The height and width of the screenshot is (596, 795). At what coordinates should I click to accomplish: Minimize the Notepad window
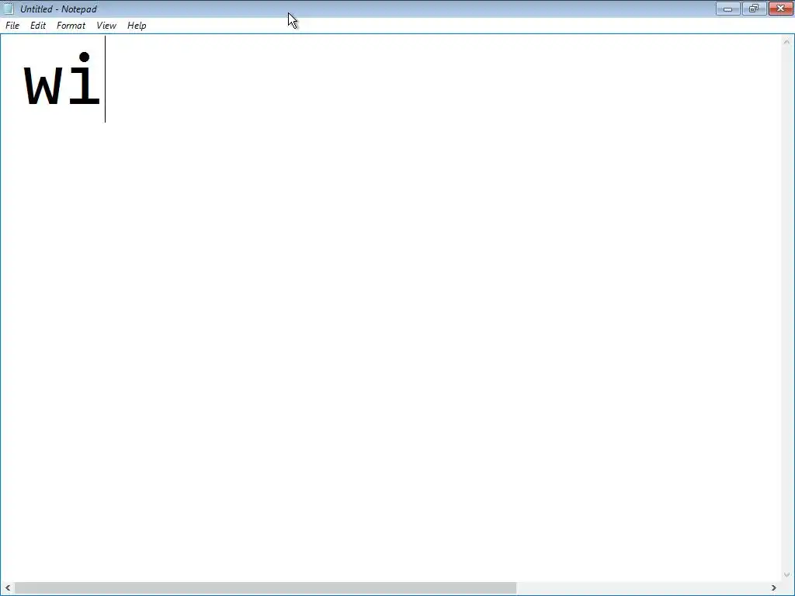[x=728, y=9]
